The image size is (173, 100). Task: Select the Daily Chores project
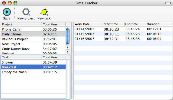[33, 34]
